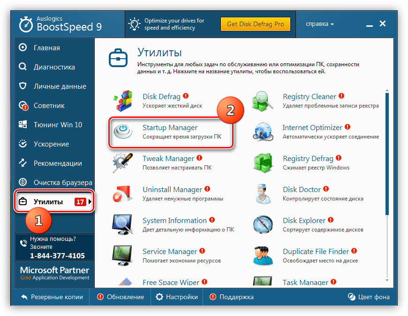Select Очистка браузера in sidebar
Viewport: 408px width, 316px height.
[x=54, y=182]
